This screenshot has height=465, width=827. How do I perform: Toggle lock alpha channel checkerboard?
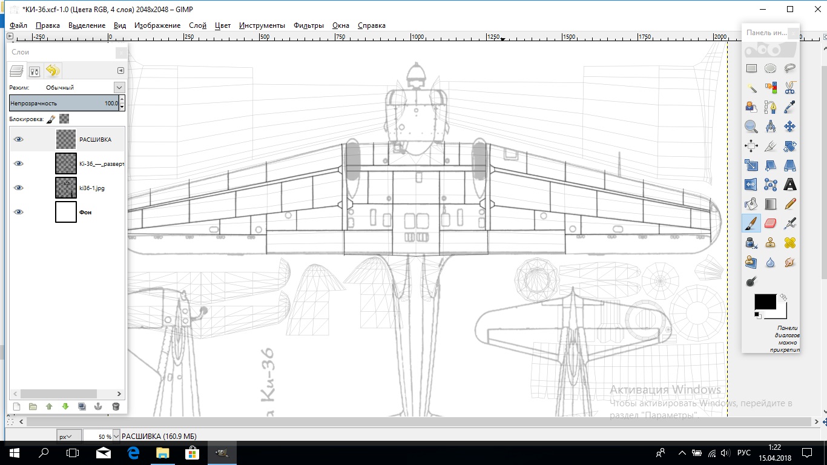[64, 119]
